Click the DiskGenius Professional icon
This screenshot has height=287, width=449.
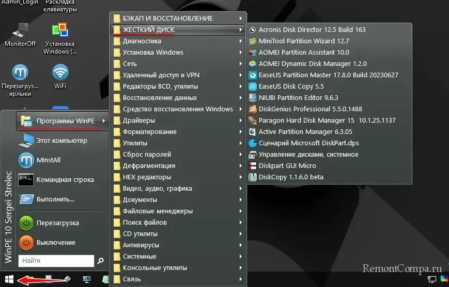click(253, 109)
